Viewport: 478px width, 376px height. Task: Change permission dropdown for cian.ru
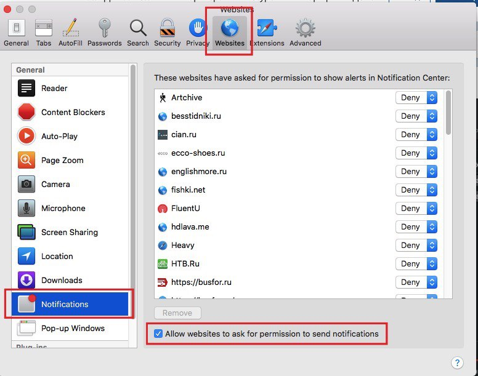coord(416,135)
